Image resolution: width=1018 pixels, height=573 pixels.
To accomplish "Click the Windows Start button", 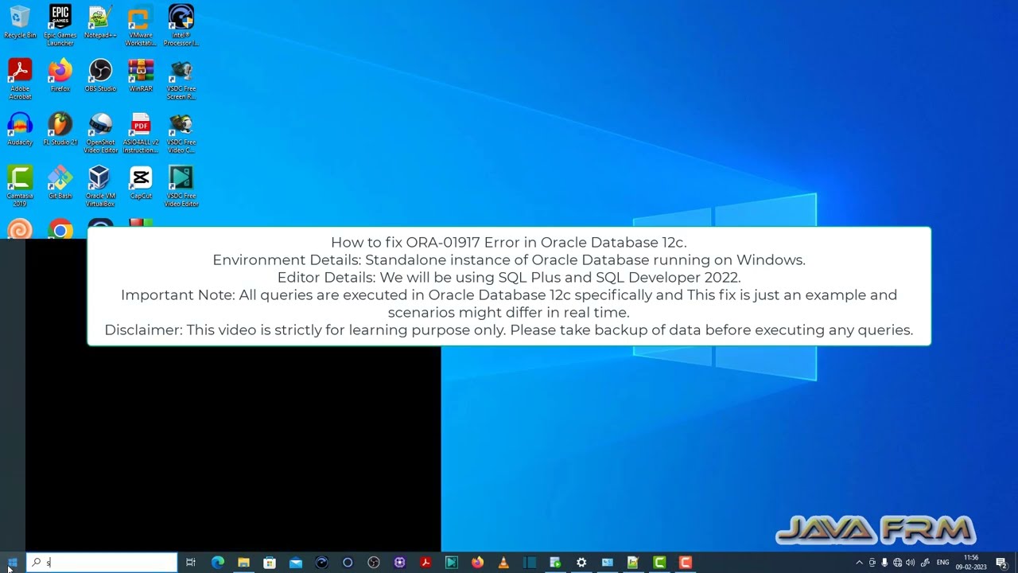I will tap(12, 563).
